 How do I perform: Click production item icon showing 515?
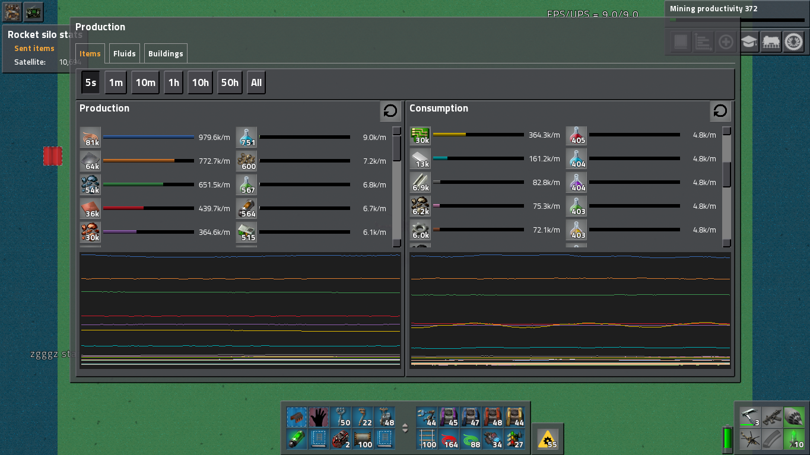247,232
